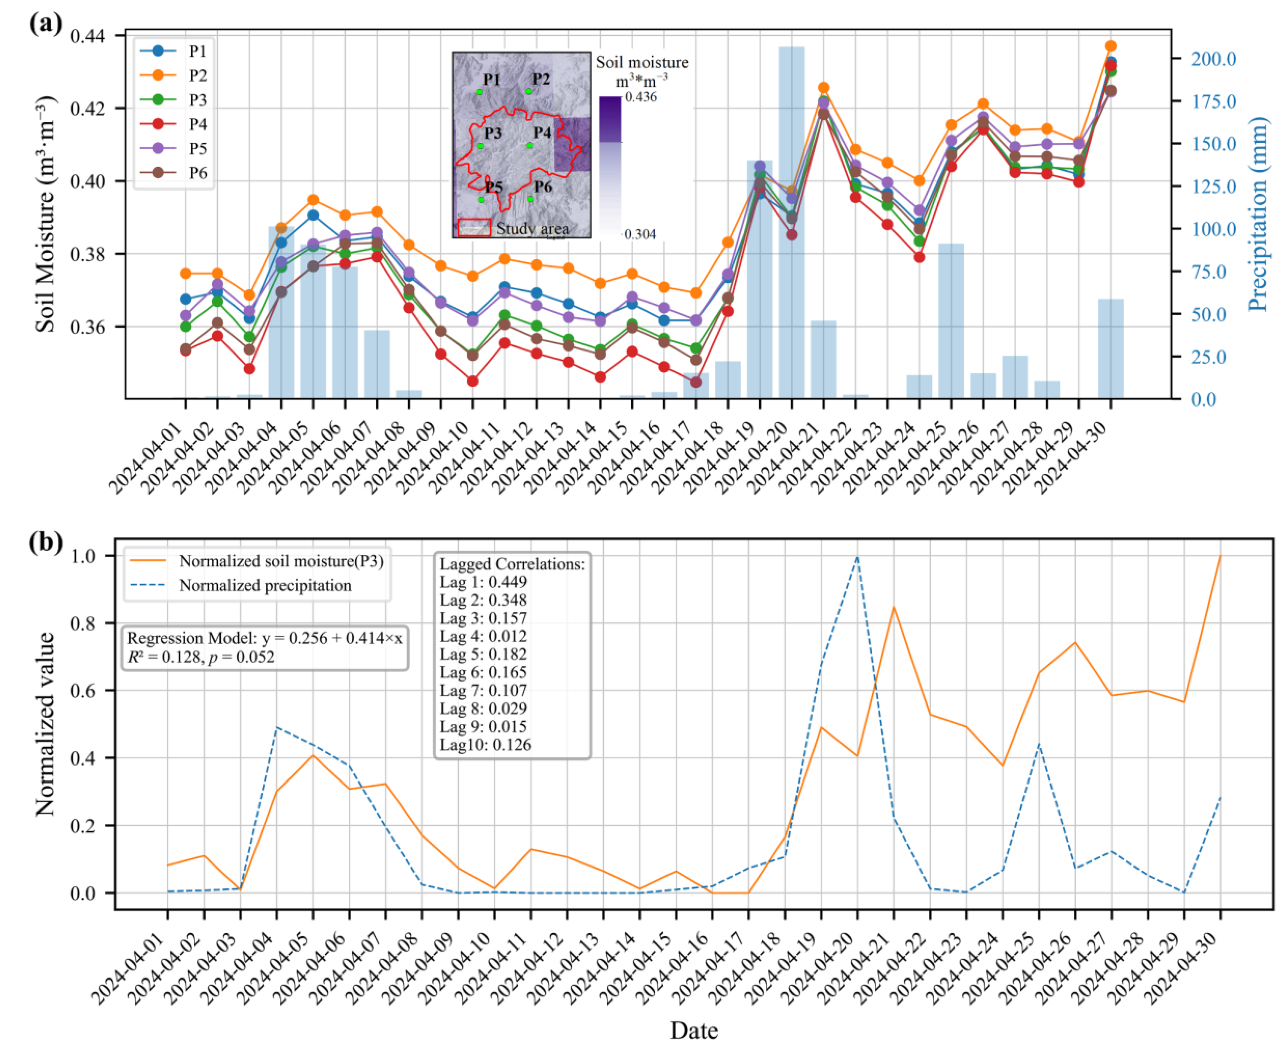Click the 'Soil moisture m³*m⁻³' color bar title

coord(642,71)
